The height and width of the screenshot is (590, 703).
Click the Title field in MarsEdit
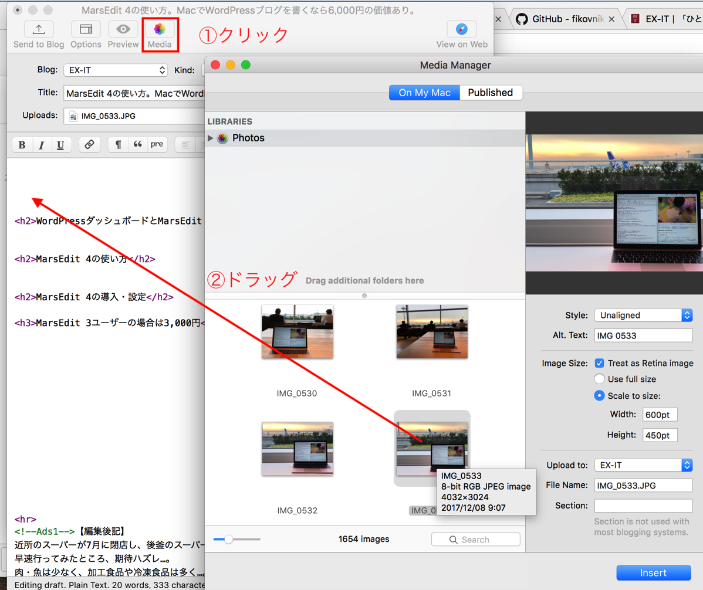(134, 93)
